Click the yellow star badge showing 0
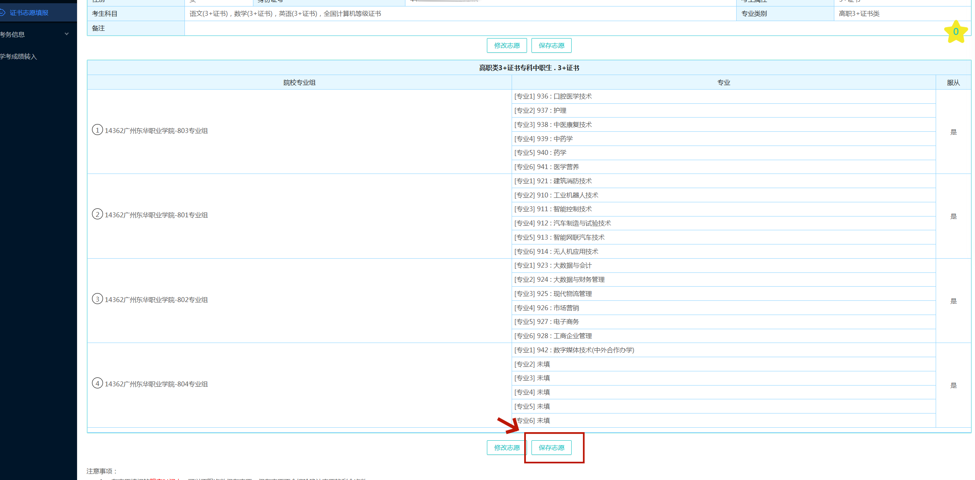Viewport: 975px width, 480px height. click(x=956, y=32)
